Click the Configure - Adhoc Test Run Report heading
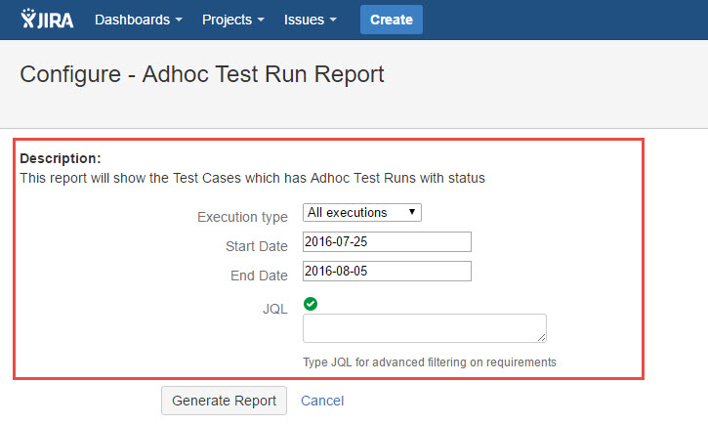708x424 pixels. (202, 74)
